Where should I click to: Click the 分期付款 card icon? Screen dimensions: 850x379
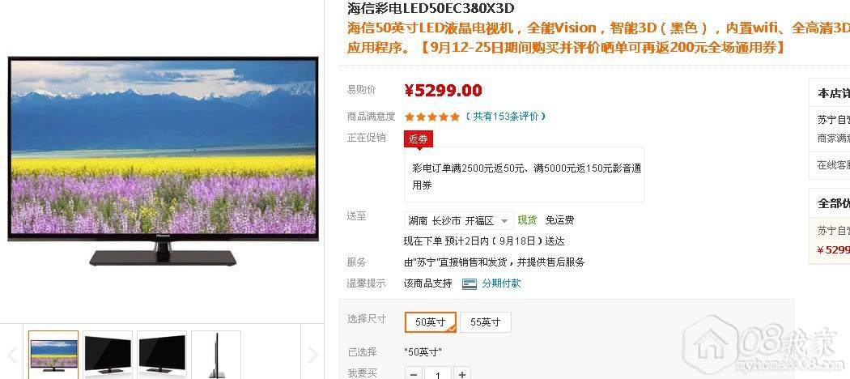(469, 283)
